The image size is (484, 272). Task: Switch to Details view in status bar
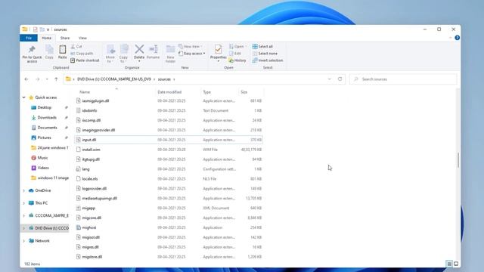449,264
